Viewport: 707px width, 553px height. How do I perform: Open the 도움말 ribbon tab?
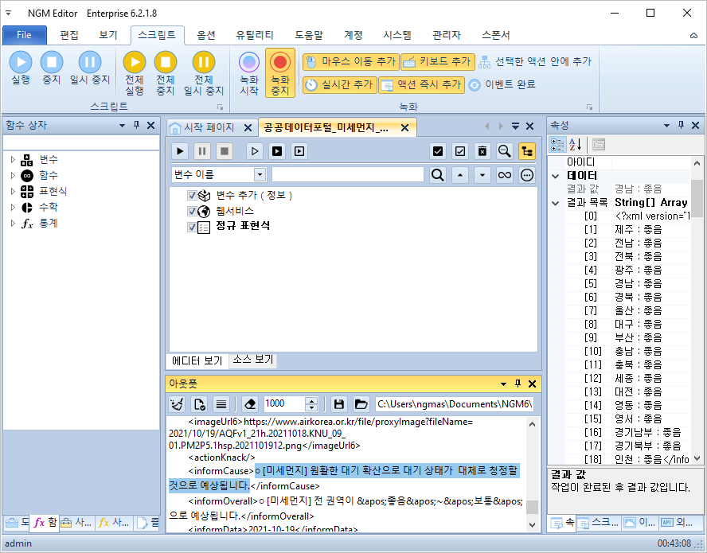pyautogui.click(x=309, y=35)
